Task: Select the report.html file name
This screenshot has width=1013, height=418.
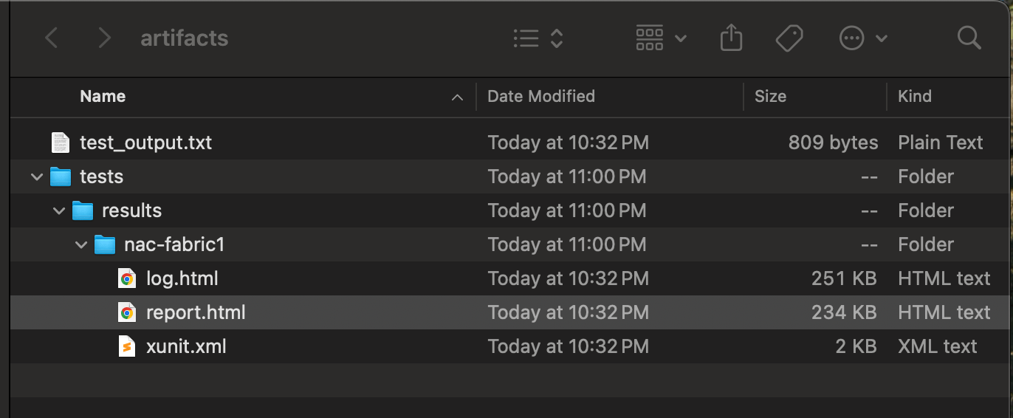Action: point(196,312)
